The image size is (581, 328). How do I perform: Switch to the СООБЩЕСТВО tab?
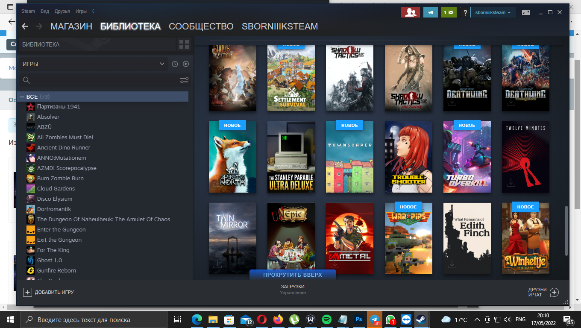point(201,26)
